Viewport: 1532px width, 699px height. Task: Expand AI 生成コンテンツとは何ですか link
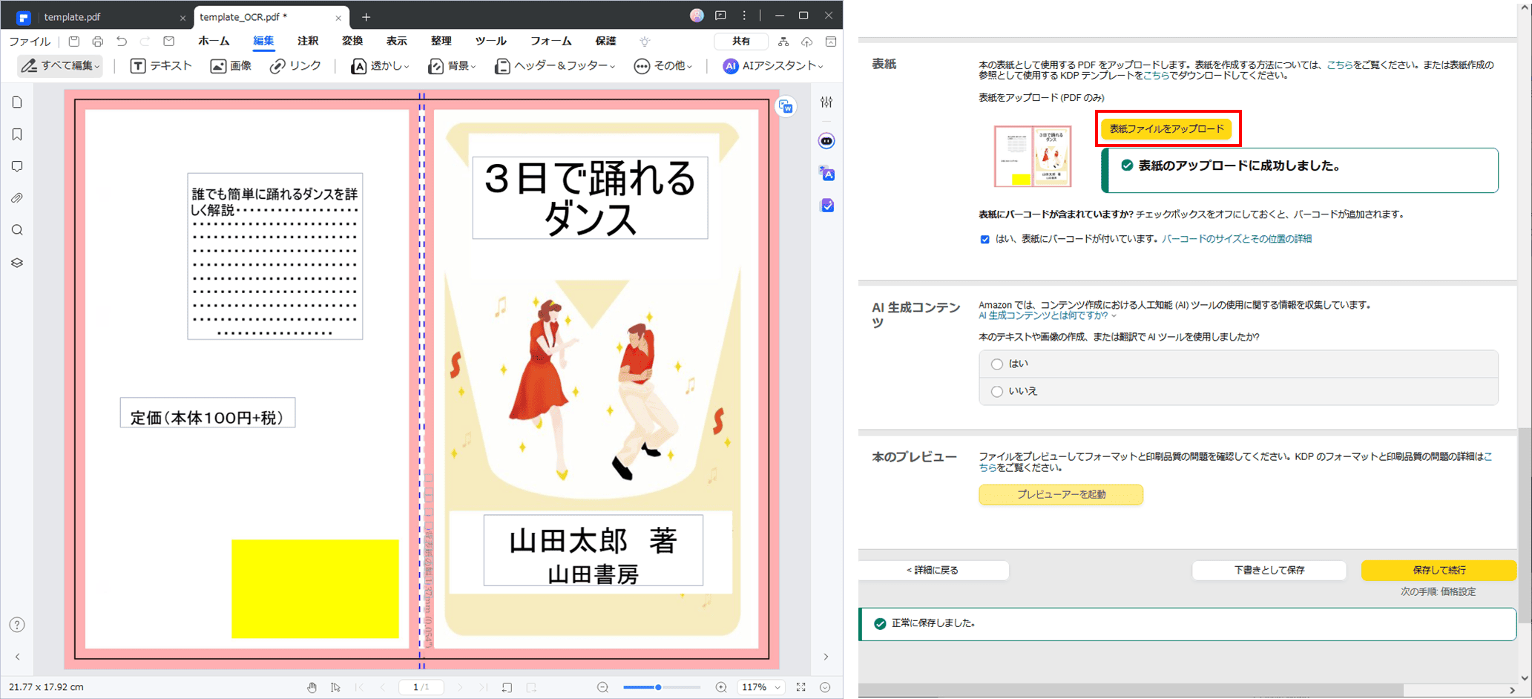point(1047,315)
